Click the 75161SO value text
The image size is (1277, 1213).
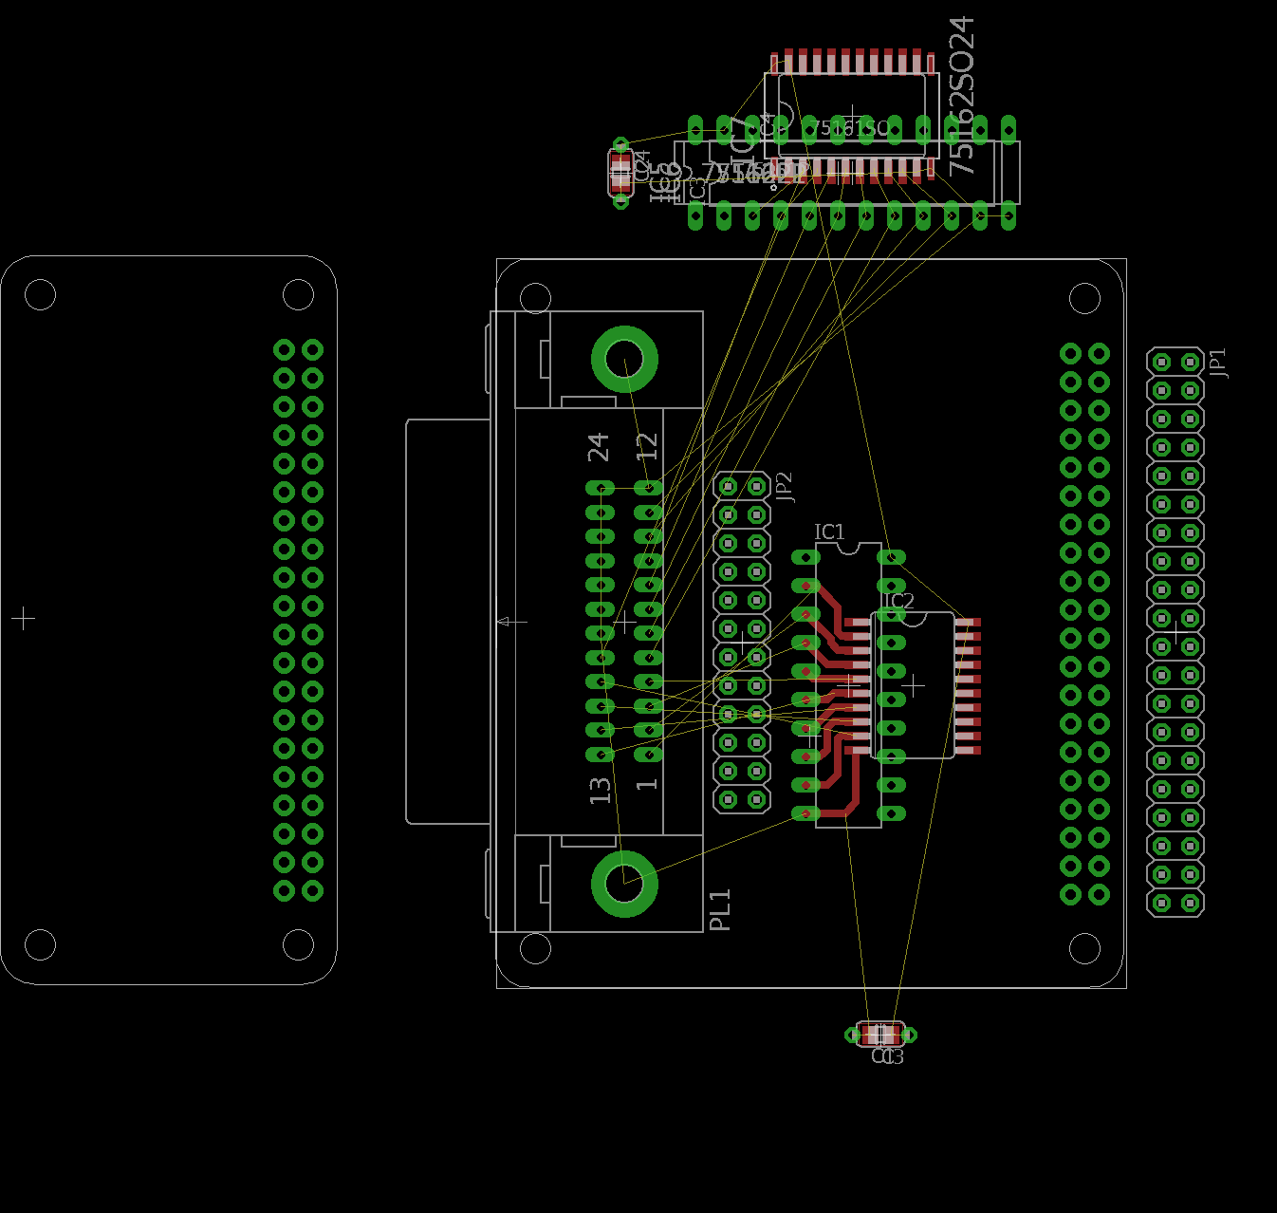click(849, 128)
